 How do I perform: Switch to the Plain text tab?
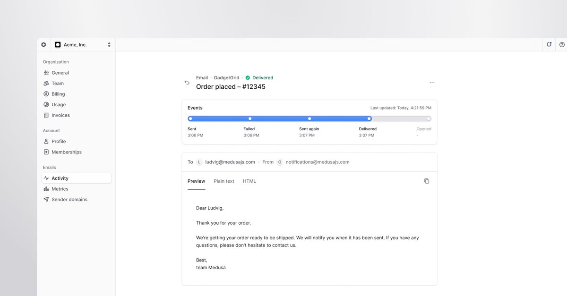click(x=224, y=181)
